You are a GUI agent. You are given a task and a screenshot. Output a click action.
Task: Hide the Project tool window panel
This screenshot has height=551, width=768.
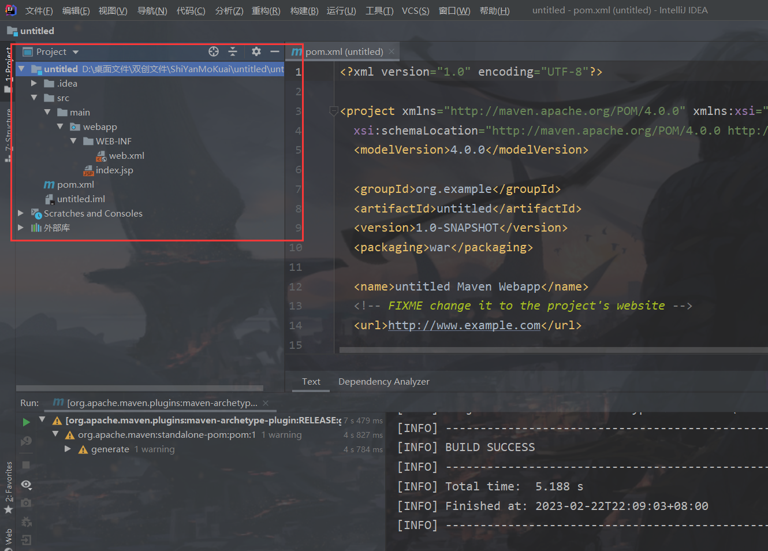click(x=275, y=51)
